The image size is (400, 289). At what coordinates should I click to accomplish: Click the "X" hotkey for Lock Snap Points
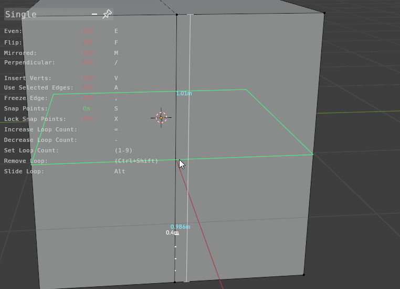point(116,119)
